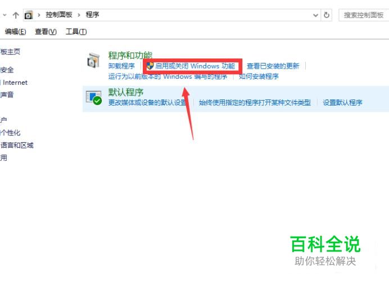Click the 默认程序 icon
Screen dimensions: 389x286
click(93, 98)
